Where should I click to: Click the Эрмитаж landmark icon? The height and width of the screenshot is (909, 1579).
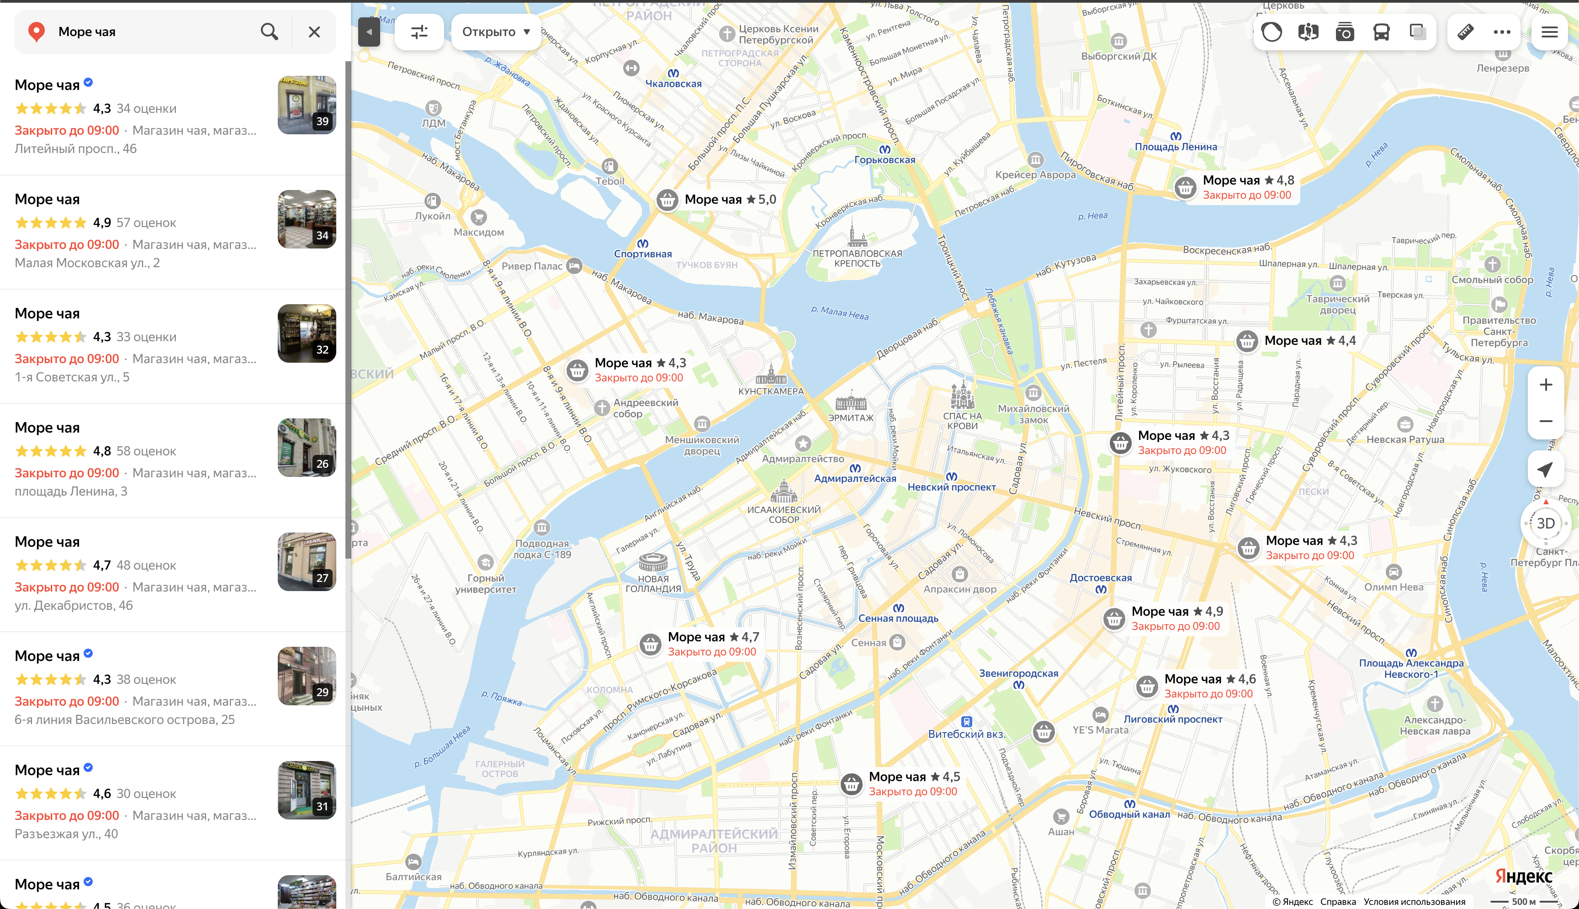pos(851,401)
